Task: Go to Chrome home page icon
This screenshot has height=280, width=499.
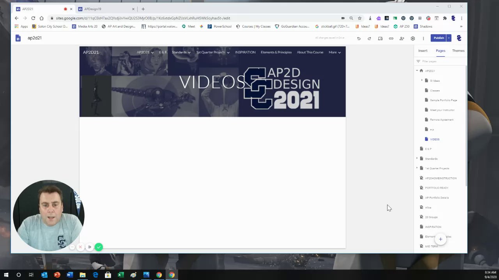Action: [41, 18]
